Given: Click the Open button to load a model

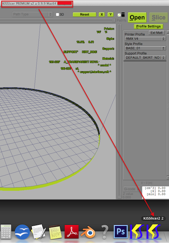Looking at the screenshot, I should coord(137,17).
